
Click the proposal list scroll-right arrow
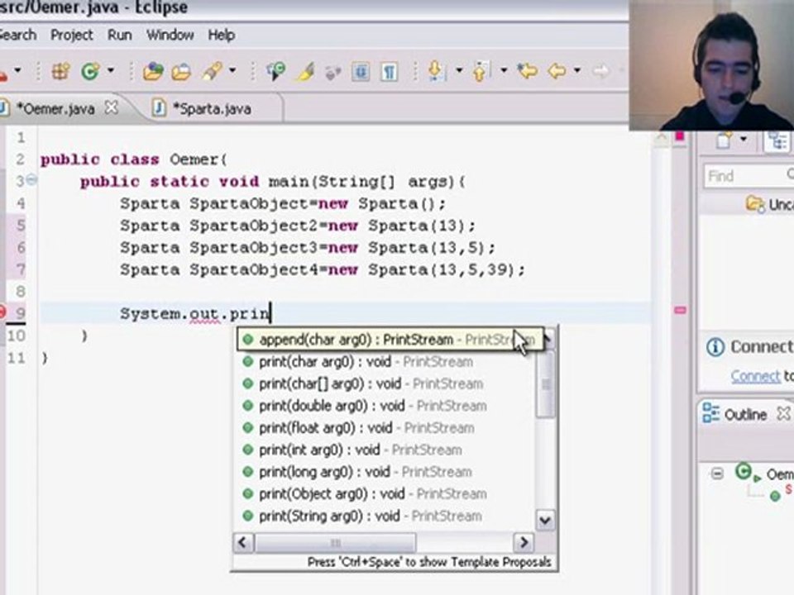(523, 542)
